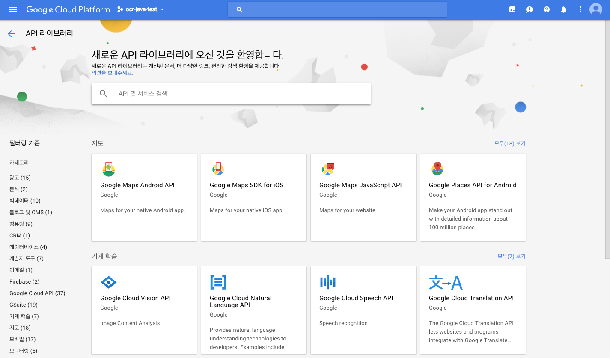
Task: Filter by 데이터베이스 (4) category
Action: click(x=28, y=247)
